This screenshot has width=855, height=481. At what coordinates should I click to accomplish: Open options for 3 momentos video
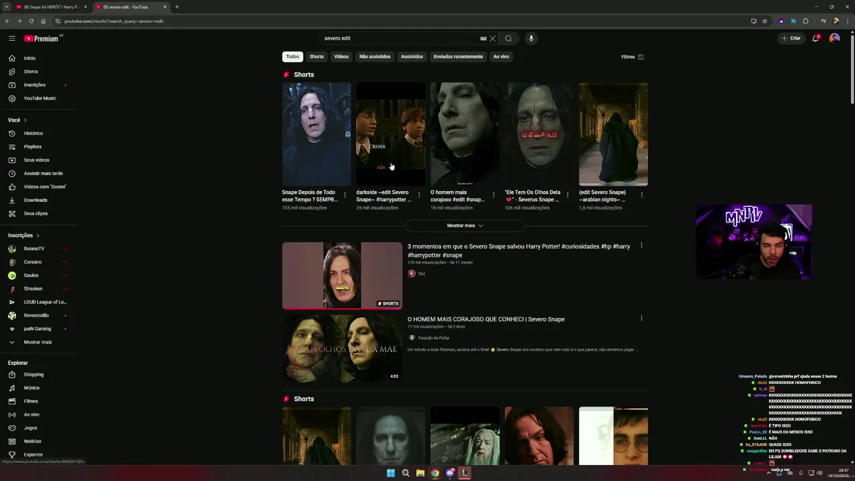[641, 246]
